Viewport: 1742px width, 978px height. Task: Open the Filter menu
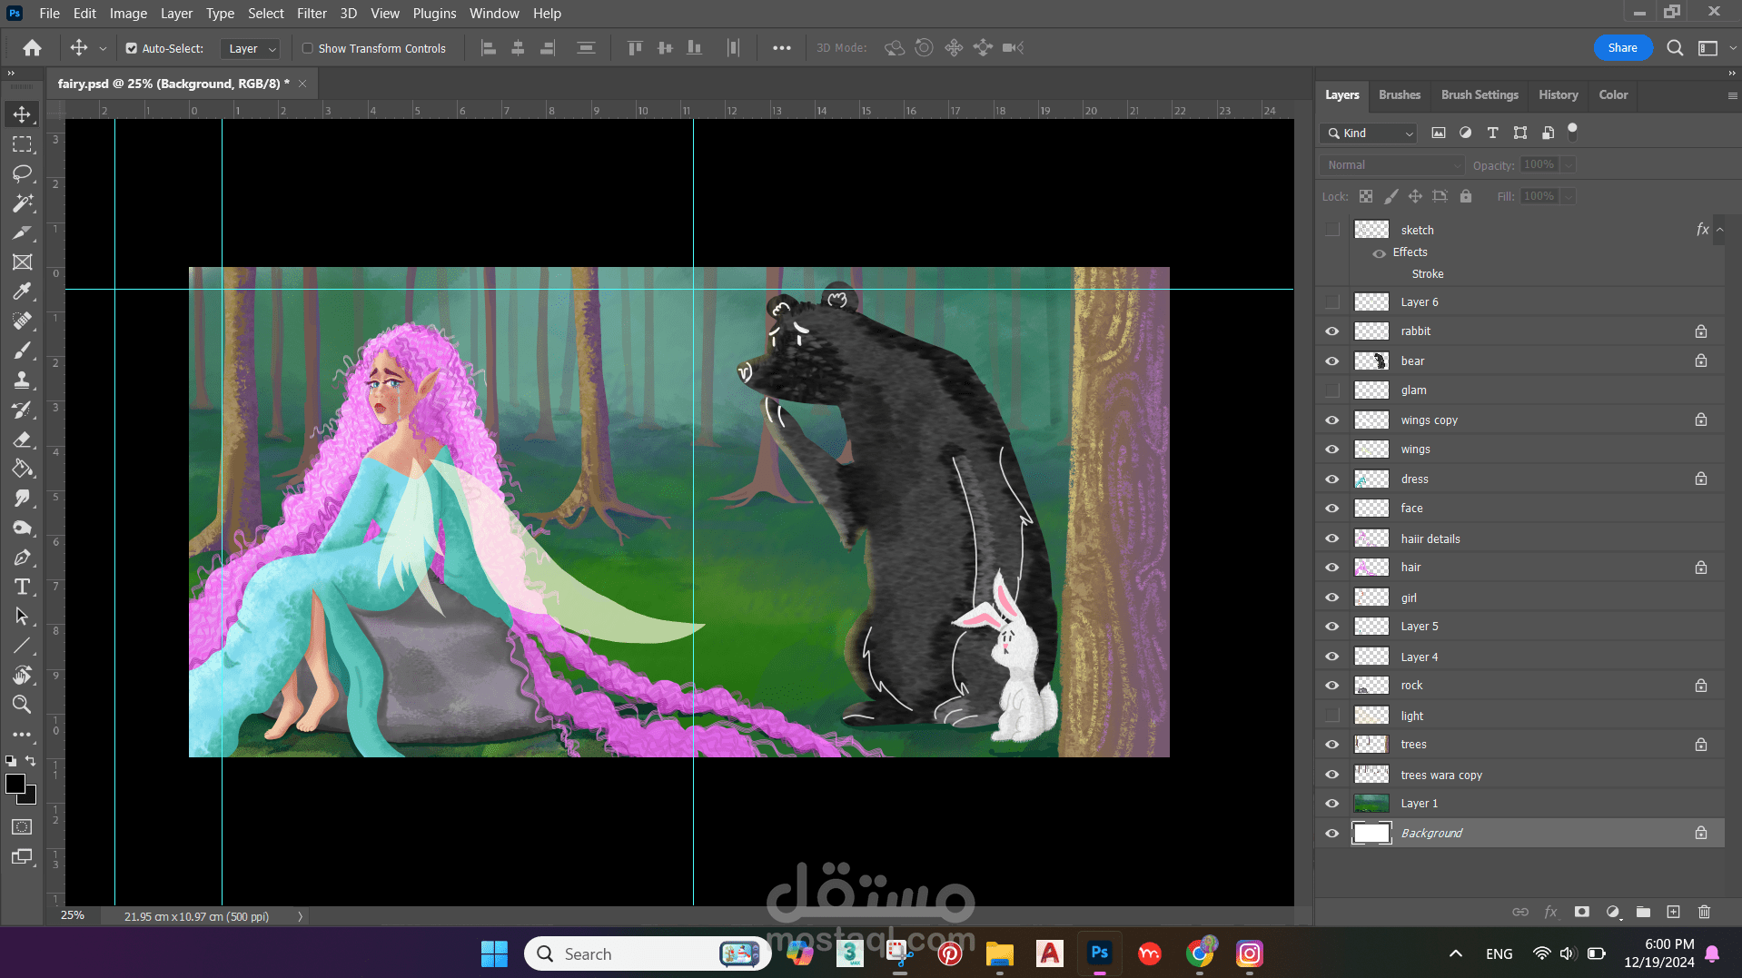tap(311, 14)
